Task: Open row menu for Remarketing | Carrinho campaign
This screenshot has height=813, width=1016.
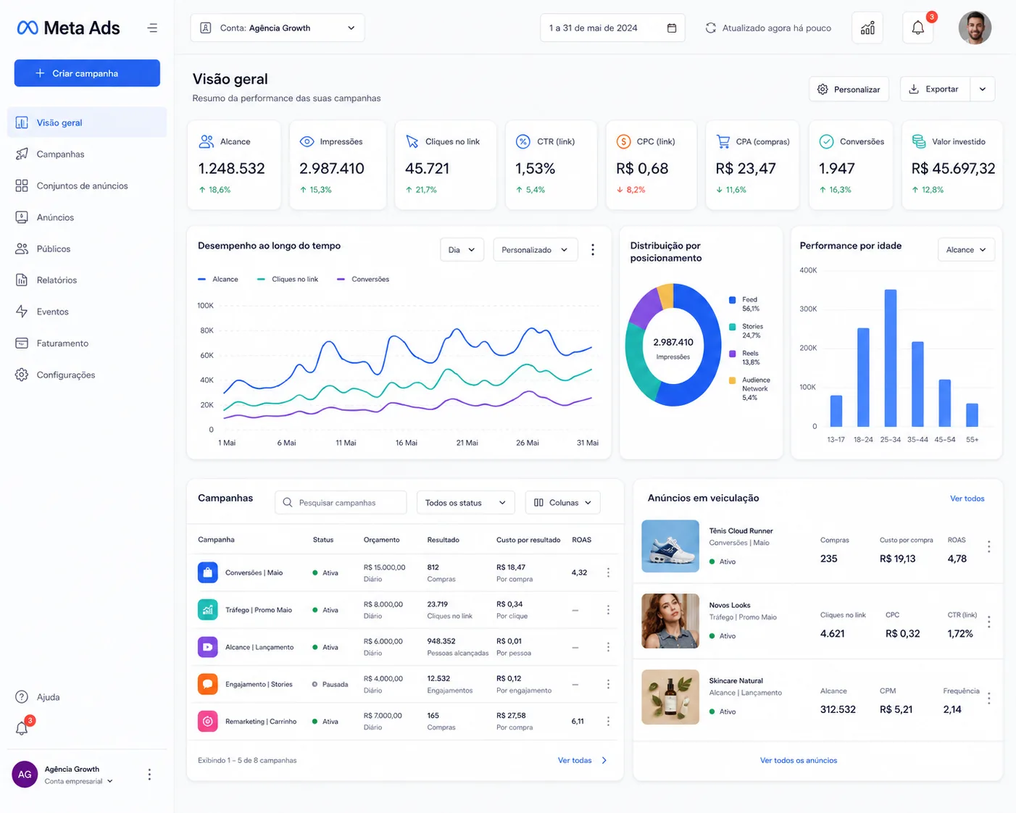Action: 608,721
